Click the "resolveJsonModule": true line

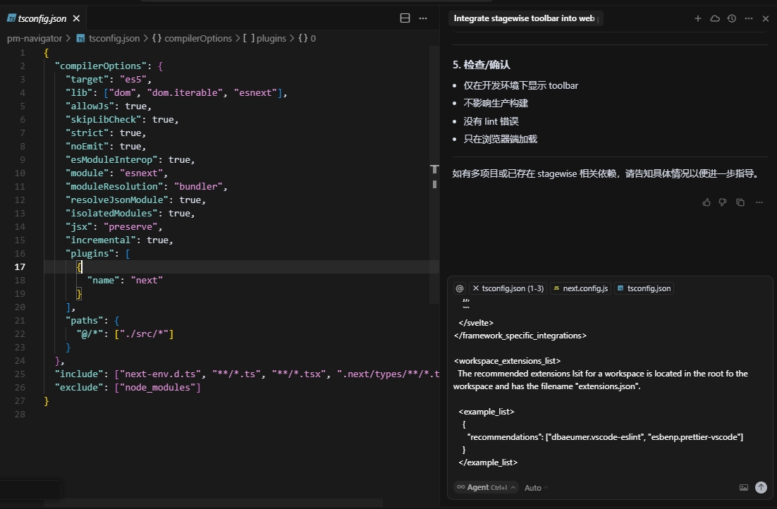coord(136,200)
